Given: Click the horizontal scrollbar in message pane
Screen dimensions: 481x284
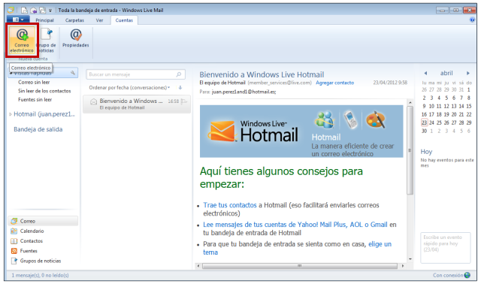Looking at the screenshot, I should pos(300,266).
